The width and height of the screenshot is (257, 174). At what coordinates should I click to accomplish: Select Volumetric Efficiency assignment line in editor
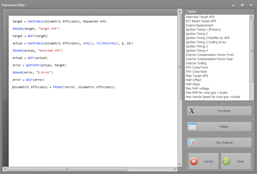click(x=63, y=87)
